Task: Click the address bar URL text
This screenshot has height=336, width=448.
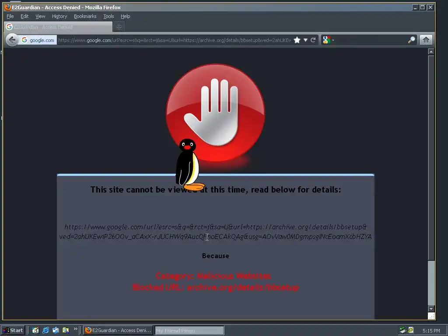Action: pyautogui.click(x=174, y=40)
